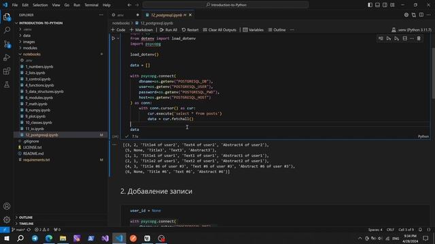This screenshot has width=435, height=244.
Task: Show hidden system tray icons
Action: tap(360, 238)
